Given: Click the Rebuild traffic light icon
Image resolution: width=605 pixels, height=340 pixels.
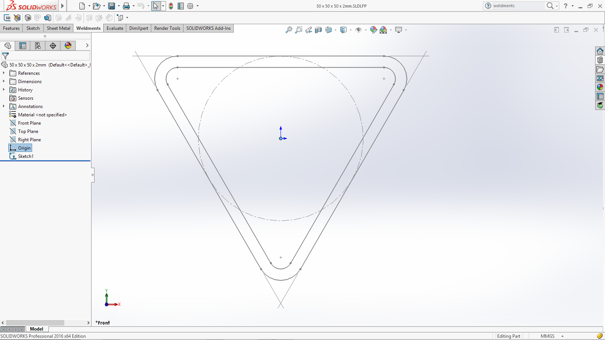Looking at the screenshot, I should [x=171, y=6].
